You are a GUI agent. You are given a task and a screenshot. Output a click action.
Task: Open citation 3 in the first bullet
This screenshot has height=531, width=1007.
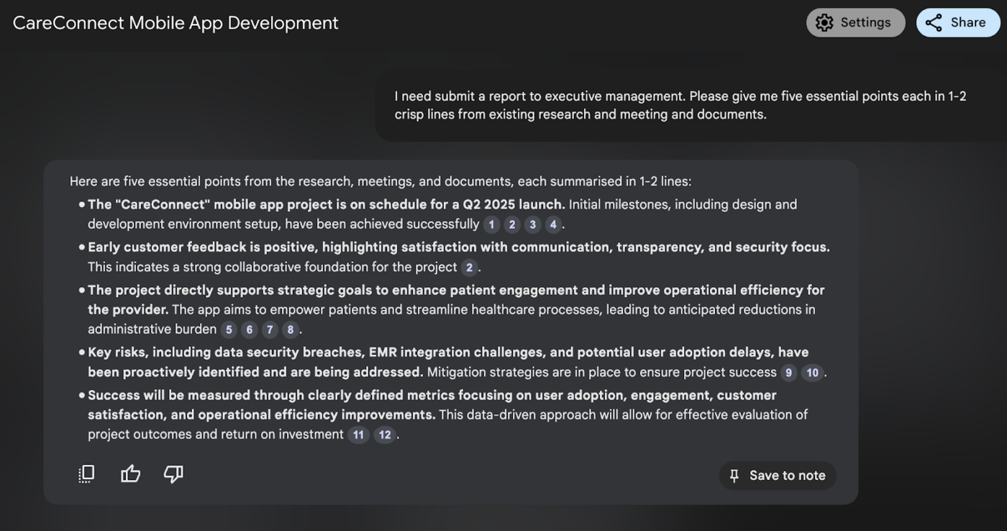(x=533, y=224)
